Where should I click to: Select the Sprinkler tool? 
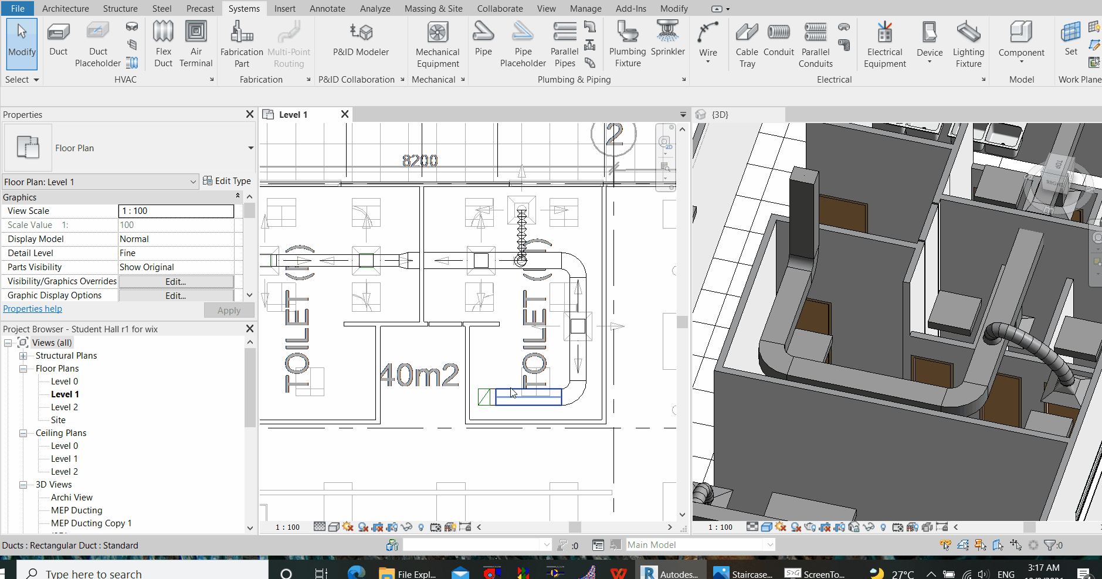click(x=668, y=39)
